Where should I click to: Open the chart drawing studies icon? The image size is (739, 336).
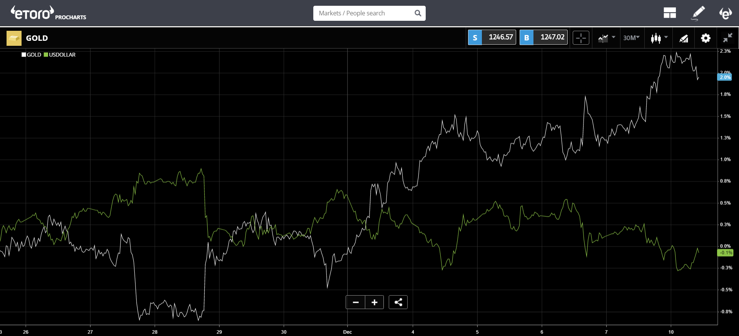click(x=684, y=38)
